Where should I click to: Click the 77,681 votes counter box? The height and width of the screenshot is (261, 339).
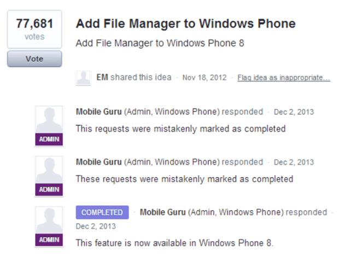pos(34,29)
